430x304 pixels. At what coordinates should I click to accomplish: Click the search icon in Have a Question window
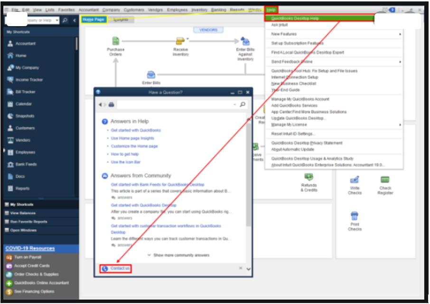243,104
